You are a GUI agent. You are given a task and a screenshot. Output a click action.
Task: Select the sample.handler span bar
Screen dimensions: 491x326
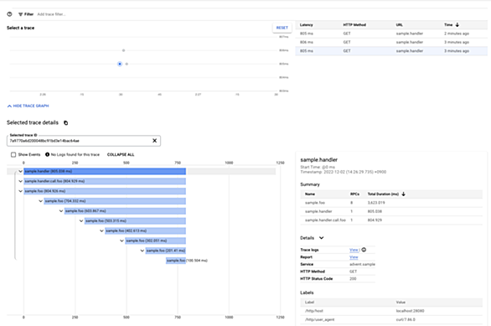click(x=105, y=171)
